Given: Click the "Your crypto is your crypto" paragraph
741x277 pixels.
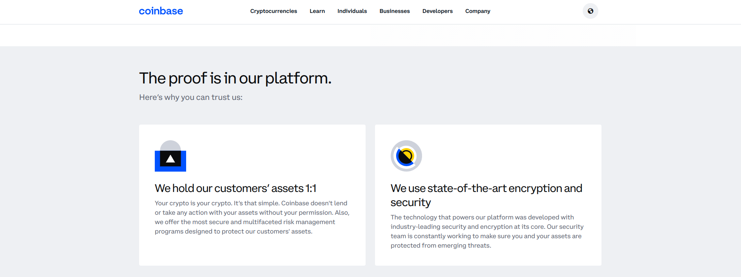Looking at the screenshot, I should 252,217.
